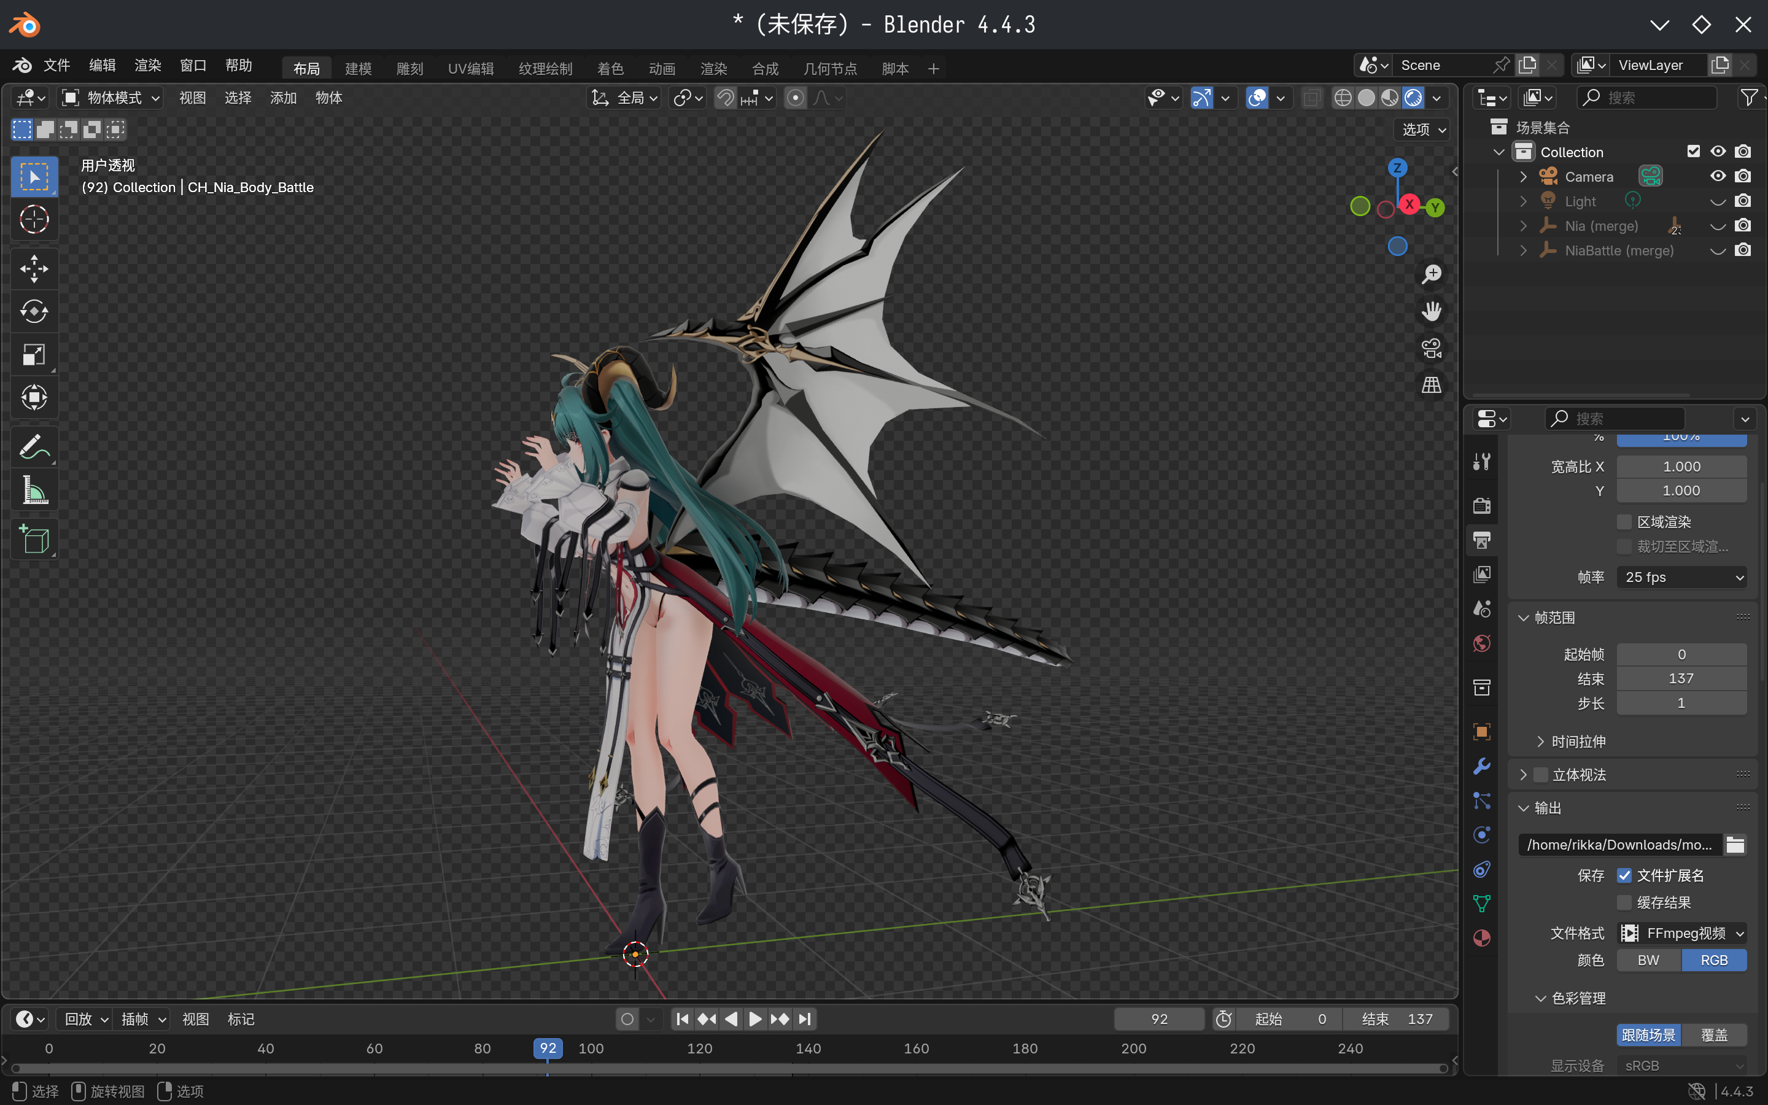Toggle snapping magnet in header
1768x1105 pixels.
(725, 98)
